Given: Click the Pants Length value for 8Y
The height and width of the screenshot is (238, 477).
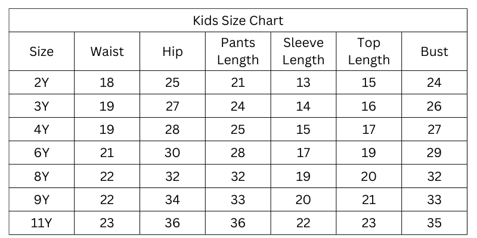Looking at the screenshot, I should click(238, 177).
